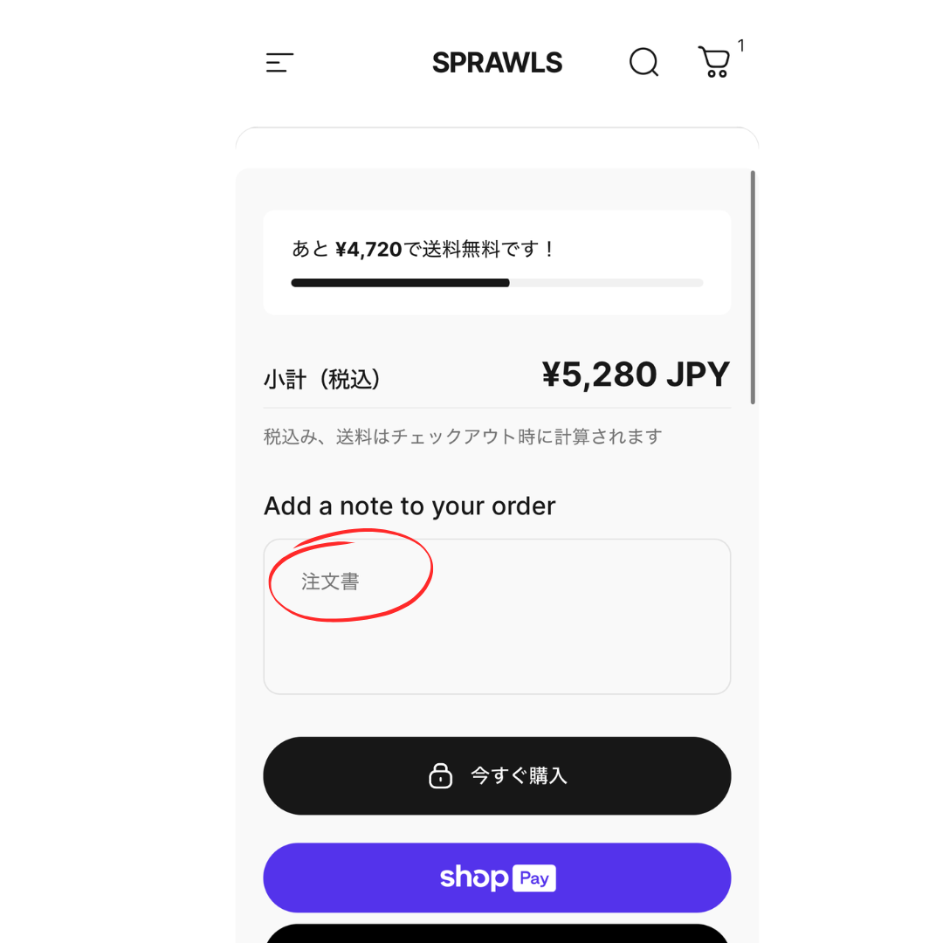This screenshot has height=943, width=943.
Task: Click the cart item count badge
Action: [x=741, y=45]
